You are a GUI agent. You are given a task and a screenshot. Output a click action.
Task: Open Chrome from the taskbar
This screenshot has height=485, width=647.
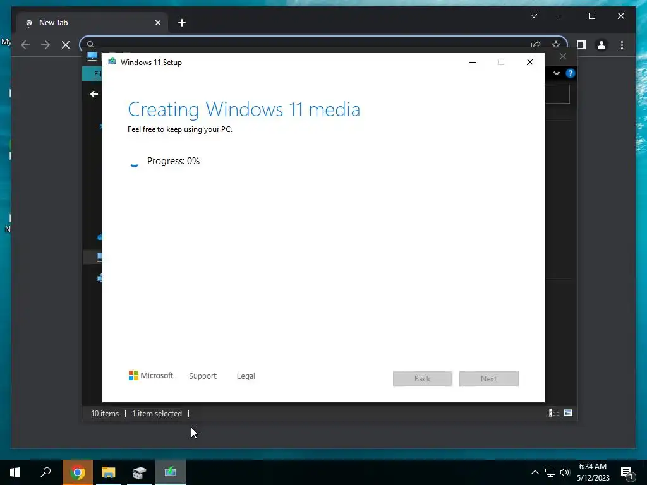pos(77,472)
